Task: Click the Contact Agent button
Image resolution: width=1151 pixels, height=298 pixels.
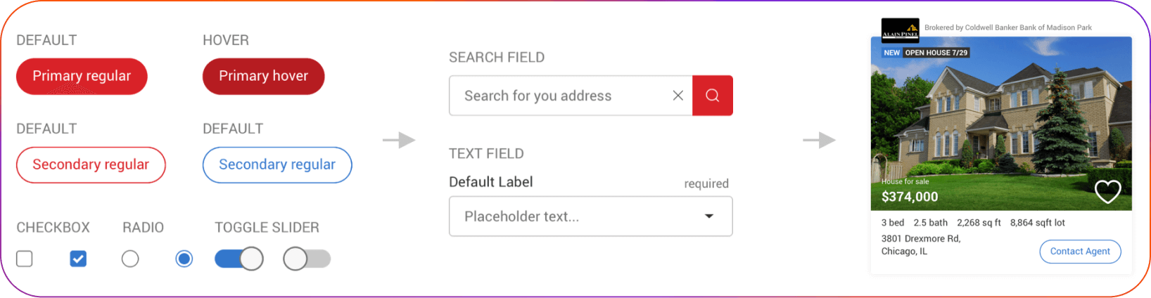Action: click(1080, 252)
